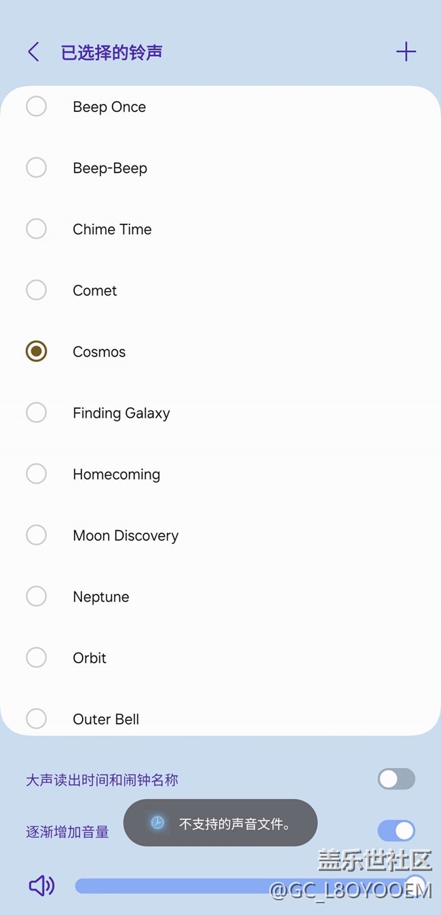Tap the 已选择的铃声 page title
Viewport: 441px width, 915px height.
(x=111, y=52)
